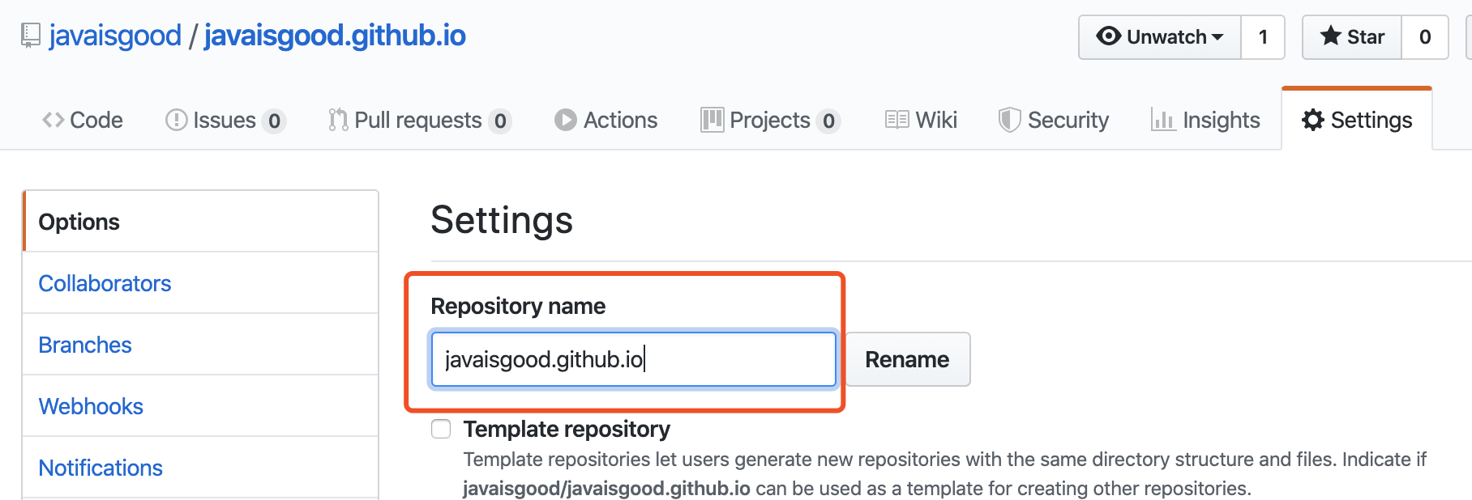Switch to the Issues tab
The width and height of the screenshot is (1472, 500).
[x=225, y=120]
